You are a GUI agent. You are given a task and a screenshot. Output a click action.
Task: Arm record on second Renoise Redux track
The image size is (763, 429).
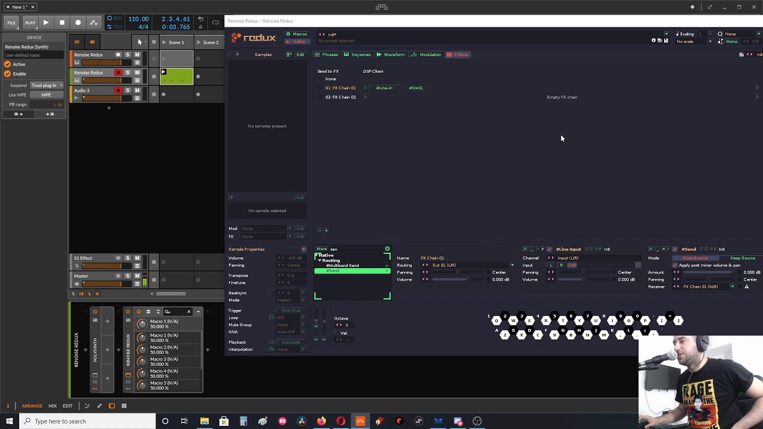point(118,73)
